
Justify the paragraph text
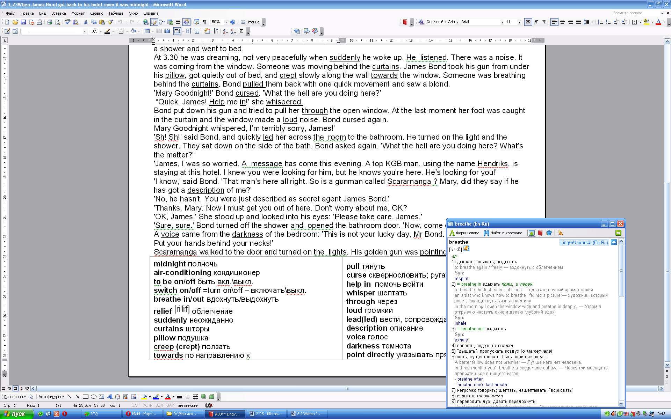[x=578, y=22]
